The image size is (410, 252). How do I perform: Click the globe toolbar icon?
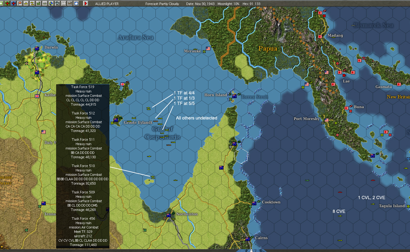(x=51, y=3)
